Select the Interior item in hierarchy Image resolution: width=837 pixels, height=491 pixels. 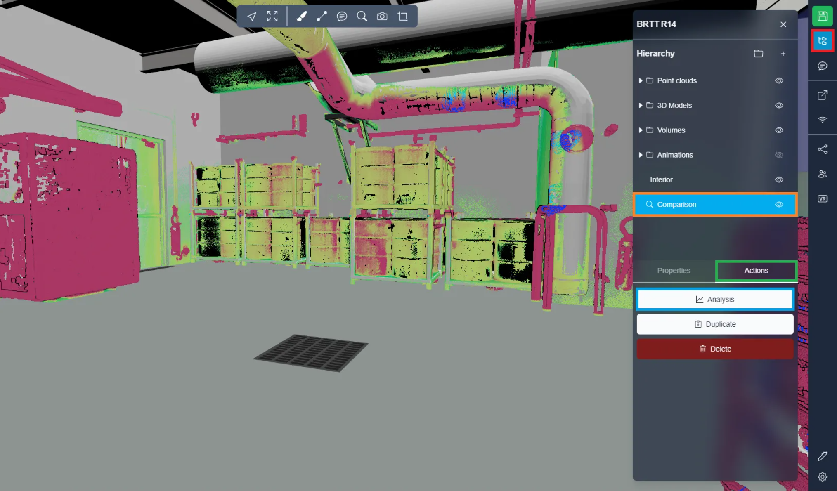pos(661,180)
